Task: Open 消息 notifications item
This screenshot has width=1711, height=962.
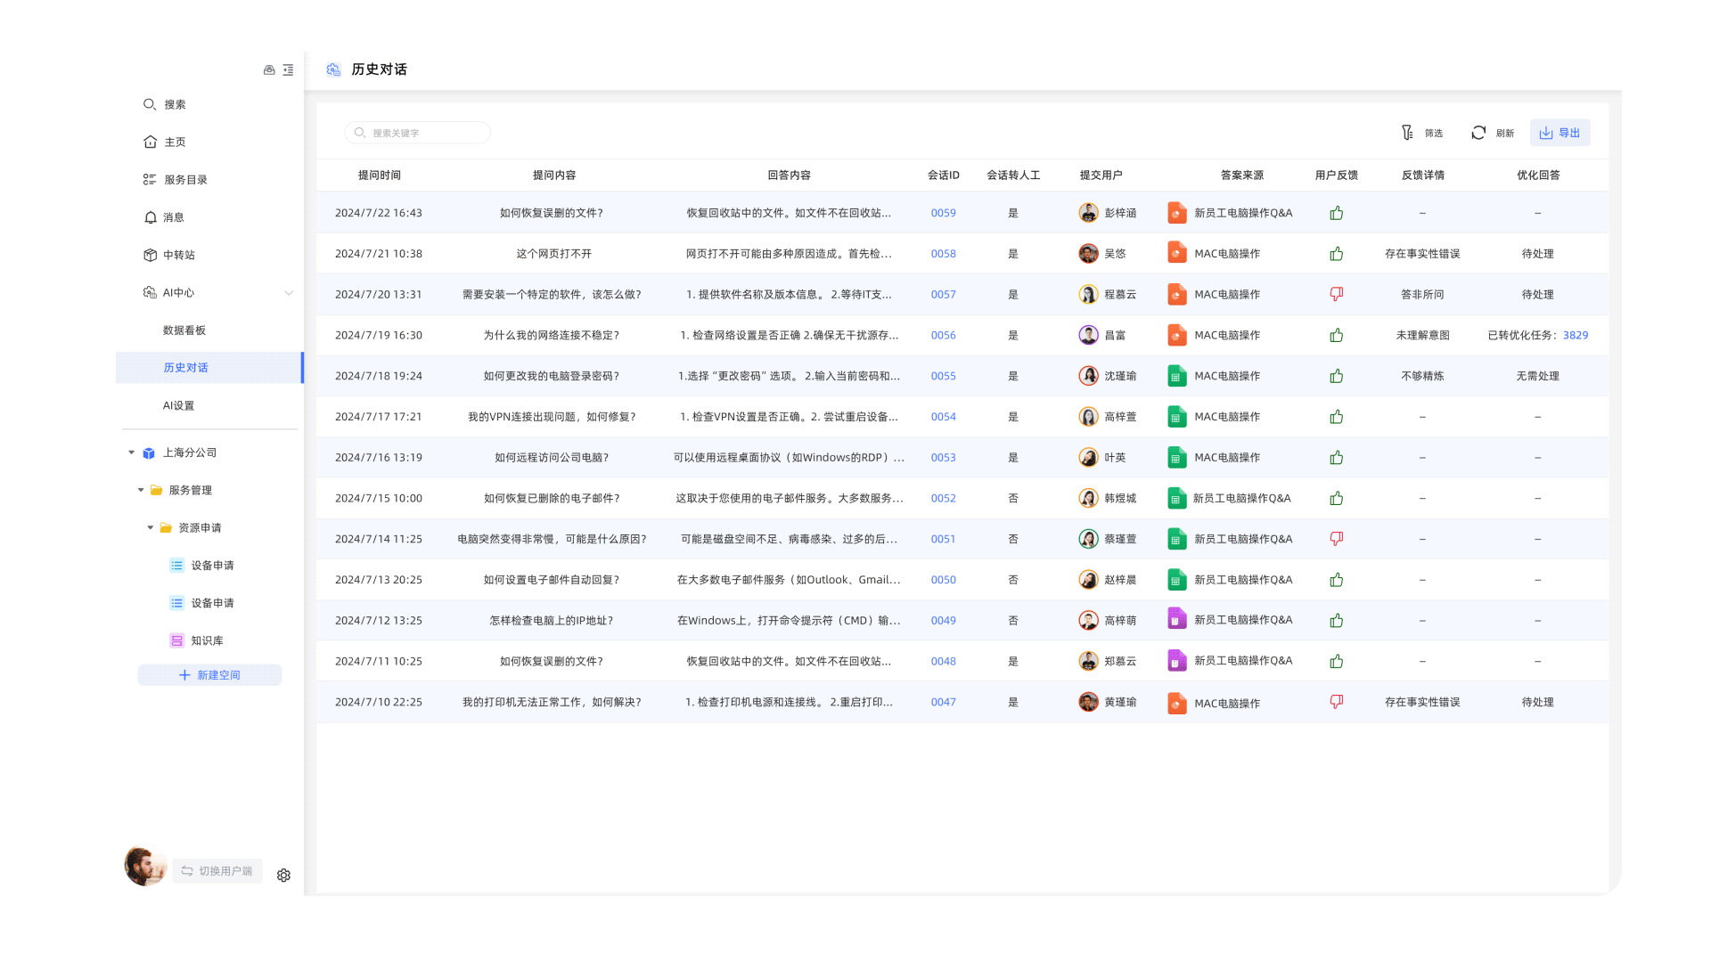Action: click(163, 217)
